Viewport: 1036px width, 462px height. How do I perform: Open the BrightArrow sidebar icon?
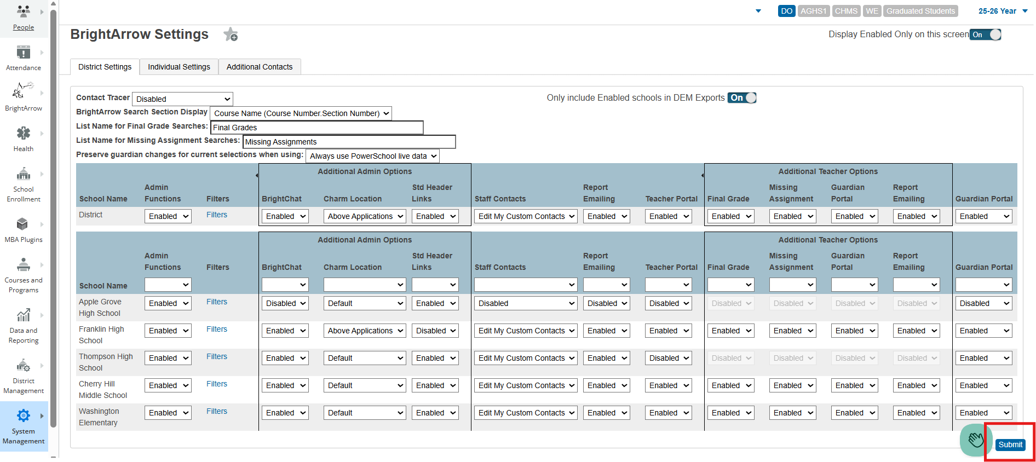pos(24,90)
